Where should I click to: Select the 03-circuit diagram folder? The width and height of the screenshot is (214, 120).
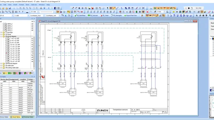10,36
